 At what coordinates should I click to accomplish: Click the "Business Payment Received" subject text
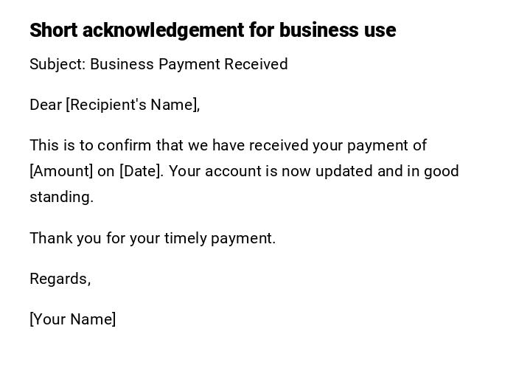pos(189,64)
